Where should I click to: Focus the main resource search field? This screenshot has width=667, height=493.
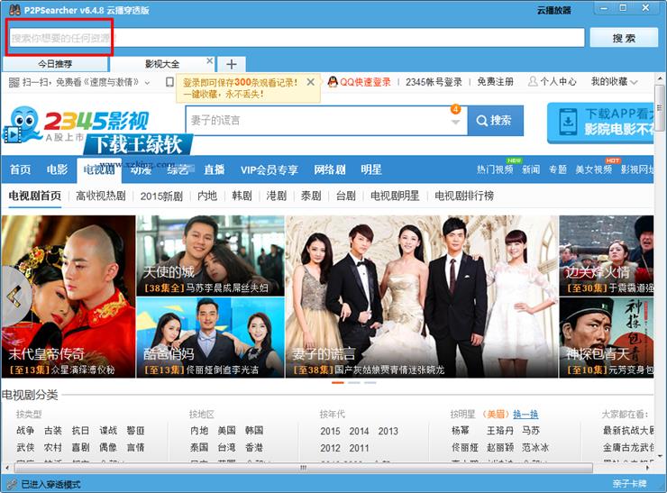point(297,38)
